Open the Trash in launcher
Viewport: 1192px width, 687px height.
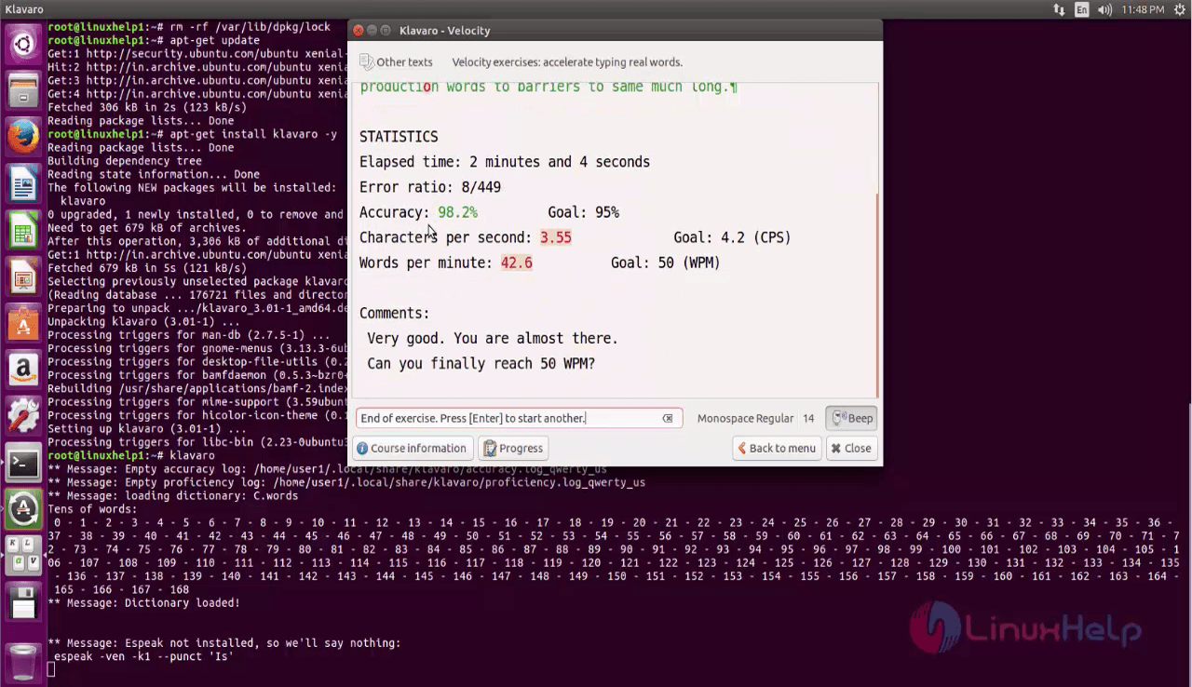(23, 661)
